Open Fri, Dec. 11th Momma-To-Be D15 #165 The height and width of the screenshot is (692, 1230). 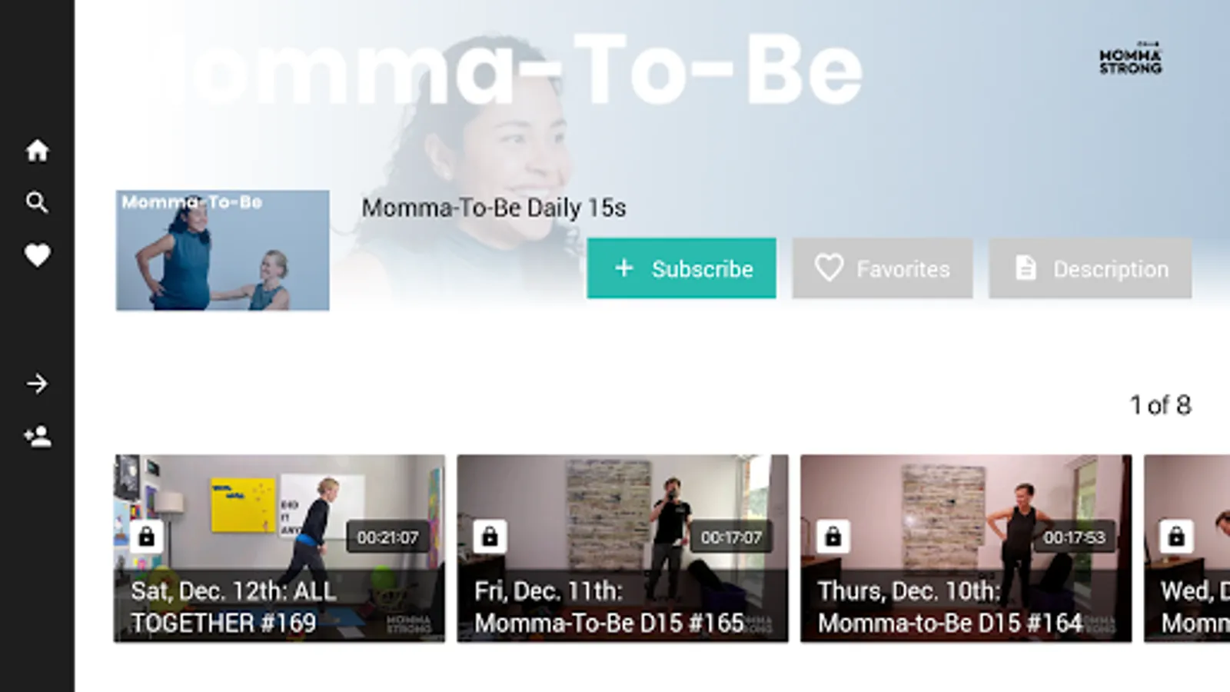(623, 548)
